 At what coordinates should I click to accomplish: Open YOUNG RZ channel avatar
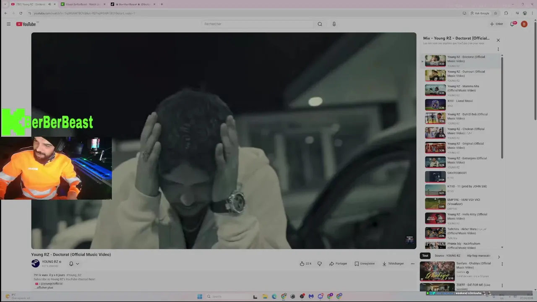coord(35,263)
